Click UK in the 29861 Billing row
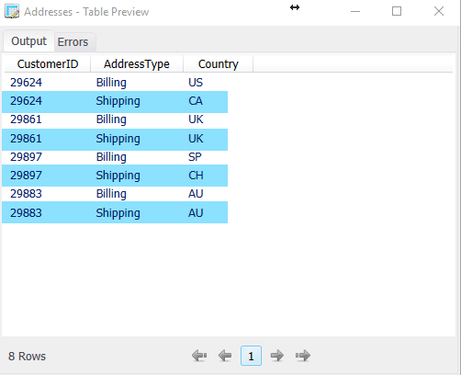461x375 pixels. [196, 119]
